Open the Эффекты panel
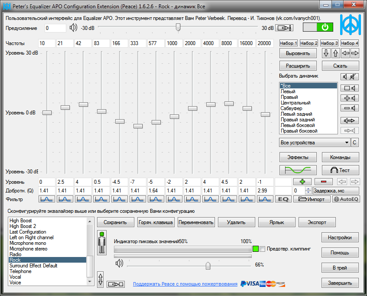Image resolution: width=367 pixels, height=296 pixels. [x=298, y=157]
